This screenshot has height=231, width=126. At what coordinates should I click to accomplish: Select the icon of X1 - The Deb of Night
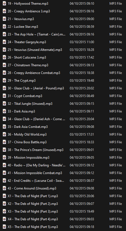click(x=4, y=196)
